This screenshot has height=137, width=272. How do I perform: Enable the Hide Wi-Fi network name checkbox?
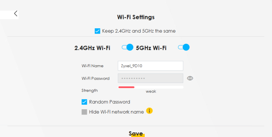click(85, 112)
